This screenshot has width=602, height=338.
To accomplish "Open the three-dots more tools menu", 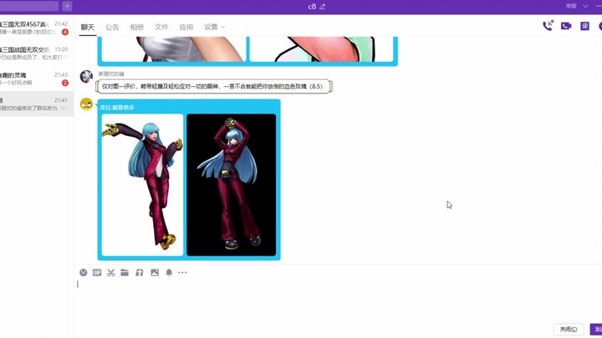I will (x=182, y=272).
